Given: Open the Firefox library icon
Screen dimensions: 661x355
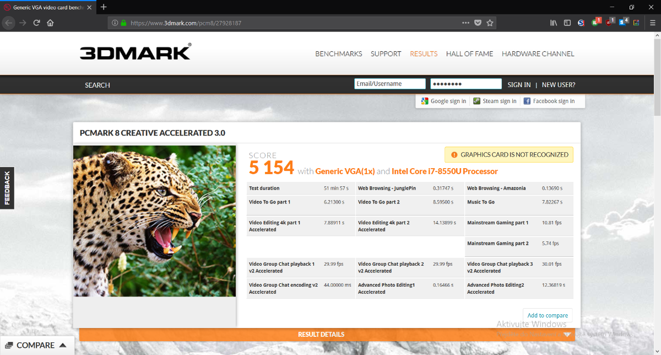Looking at the screenshot, I should coord(554,23).
